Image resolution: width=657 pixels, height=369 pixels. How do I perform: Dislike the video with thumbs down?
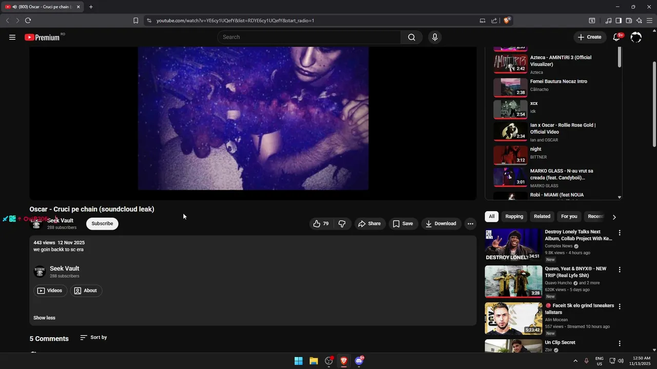[342, 223]
